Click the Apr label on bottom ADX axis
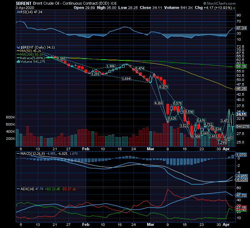Image resolution: width=250 pixels, height=228 pixels. point(226,224)
